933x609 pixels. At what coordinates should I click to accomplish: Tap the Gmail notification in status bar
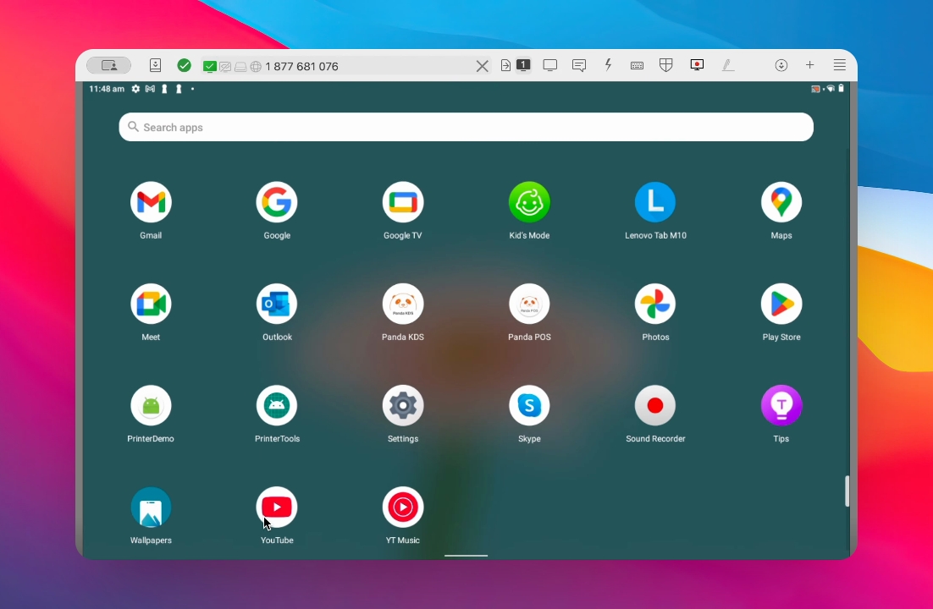coord(150,89)
